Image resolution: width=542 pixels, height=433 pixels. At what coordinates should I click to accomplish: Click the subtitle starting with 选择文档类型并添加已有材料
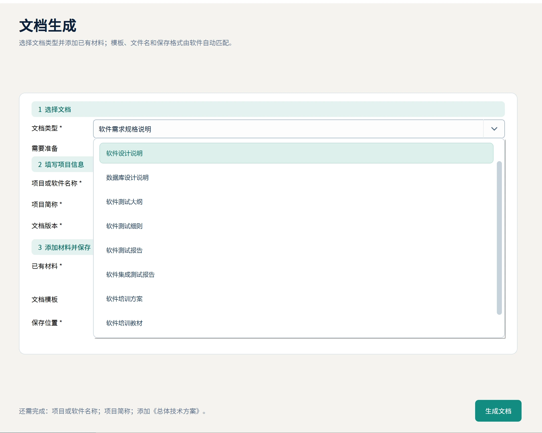(x=126, y=43)
